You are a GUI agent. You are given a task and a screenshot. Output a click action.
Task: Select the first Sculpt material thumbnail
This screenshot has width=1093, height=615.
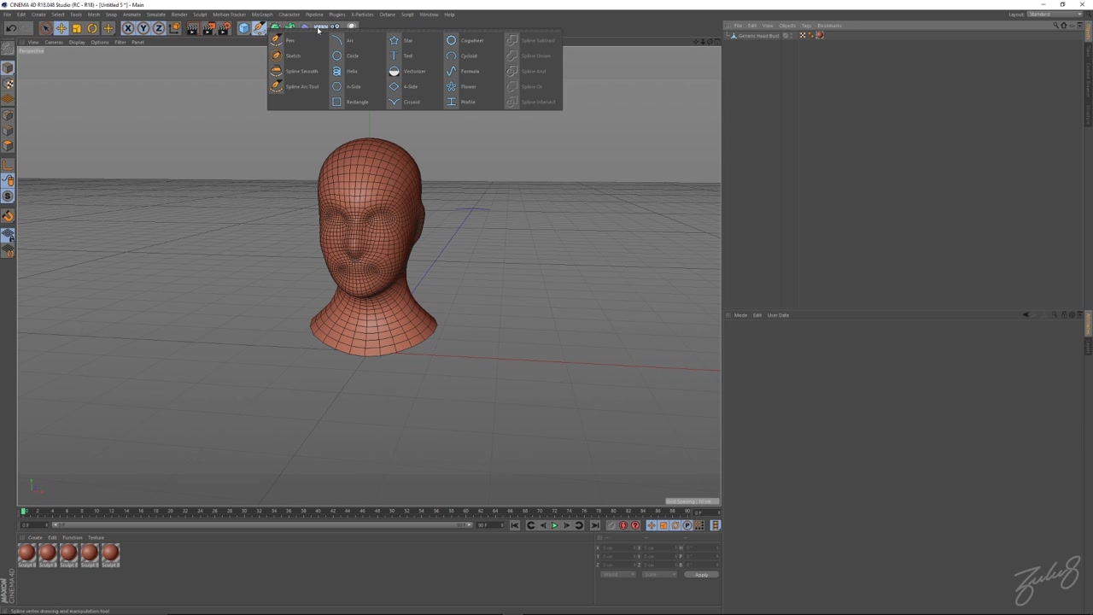(26, 553)
